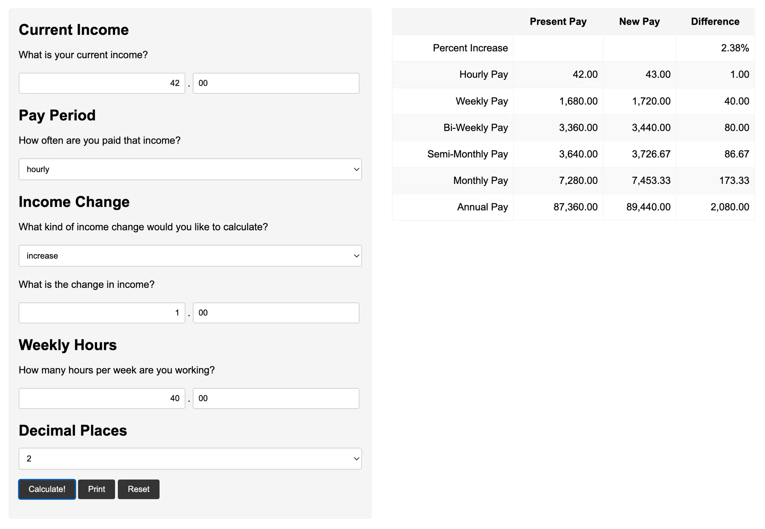The image size is (765, 529).
Task: Open the Decimal Places dropdown
Action: pos(190,459)
